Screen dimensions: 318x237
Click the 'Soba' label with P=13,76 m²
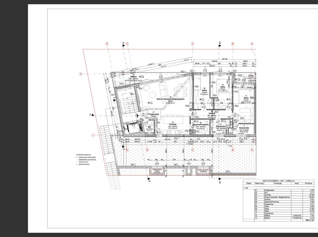(246, 98)
